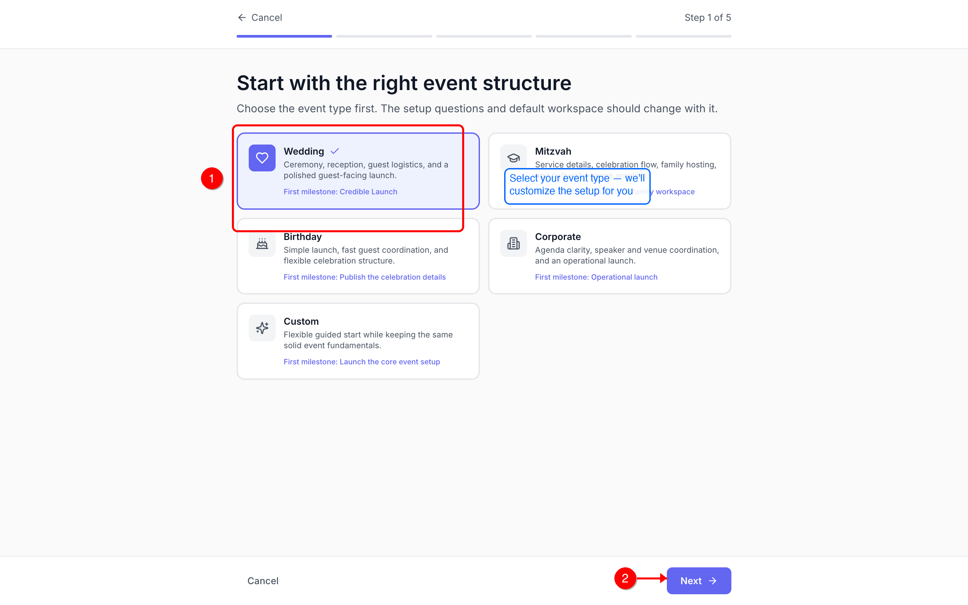Select the Birthday event title

pos(303,237)
